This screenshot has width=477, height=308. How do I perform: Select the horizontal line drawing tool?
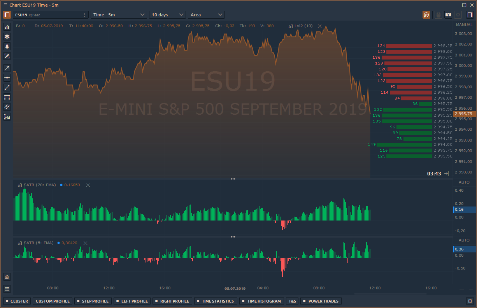click(x=7, y=78)
